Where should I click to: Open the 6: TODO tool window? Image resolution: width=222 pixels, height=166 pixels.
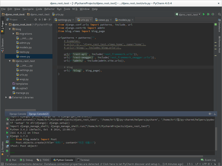[x=43, y=160]
